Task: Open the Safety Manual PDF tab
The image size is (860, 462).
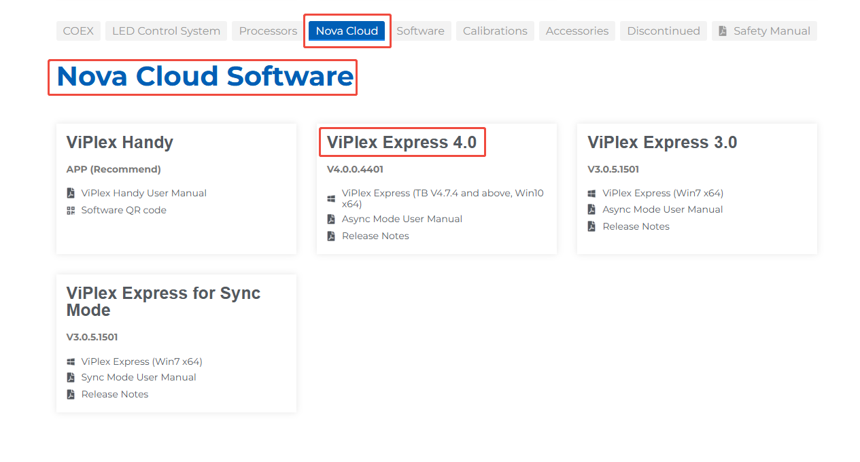Action: pos(764,31)
